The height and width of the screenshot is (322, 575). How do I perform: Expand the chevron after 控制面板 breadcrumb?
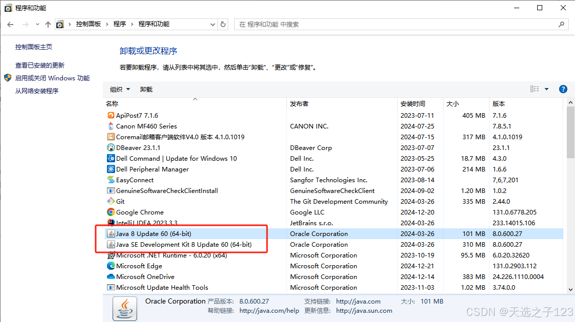pos(107,24)
